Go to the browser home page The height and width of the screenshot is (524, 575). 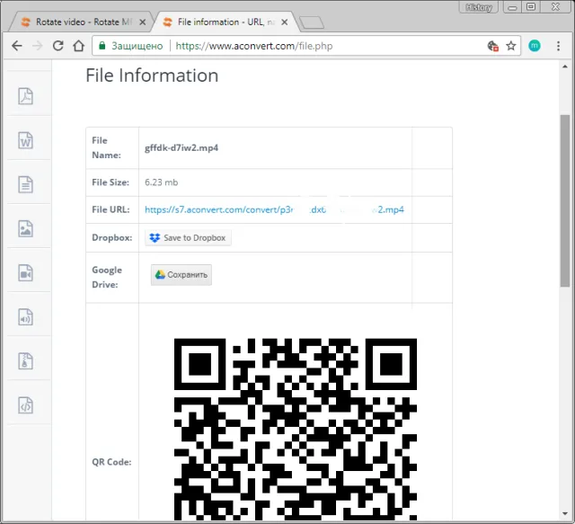78,46
